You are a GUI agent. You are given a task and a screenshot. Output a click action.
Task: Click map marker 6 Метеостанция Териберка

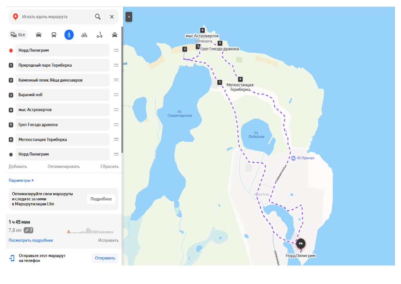tap(240, 79)
